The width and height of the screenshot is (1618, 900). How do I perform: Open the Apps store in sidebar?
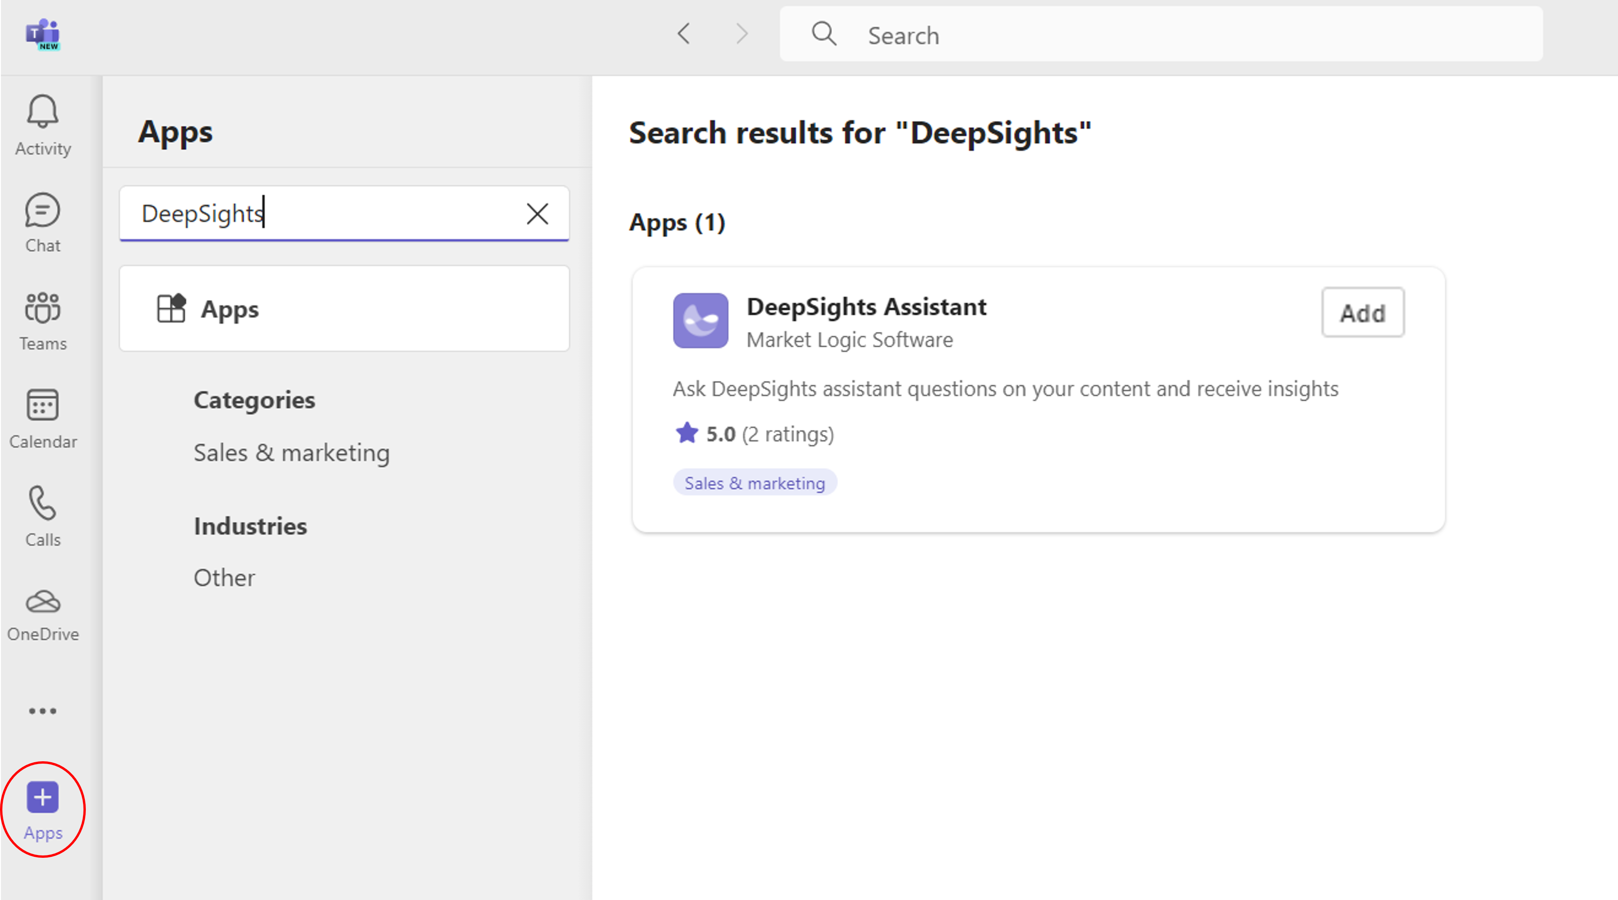(43, 810)
